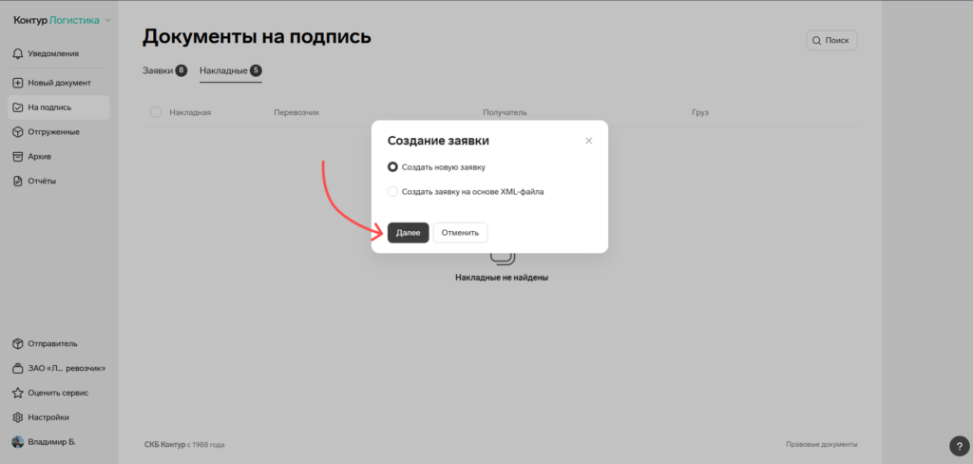The height and width of the screenshot is (464, 973).
Task: Open Новый документ menu item
Action: (x=59, y=83)
